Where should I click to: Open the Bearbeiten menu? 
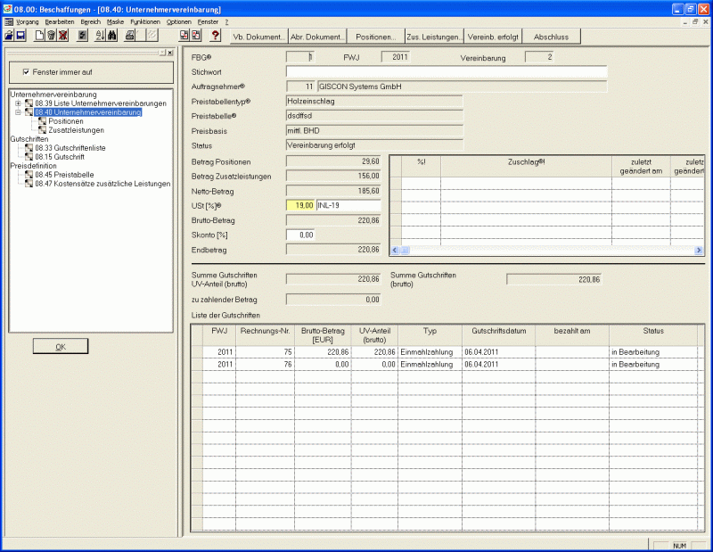point(59,21)
